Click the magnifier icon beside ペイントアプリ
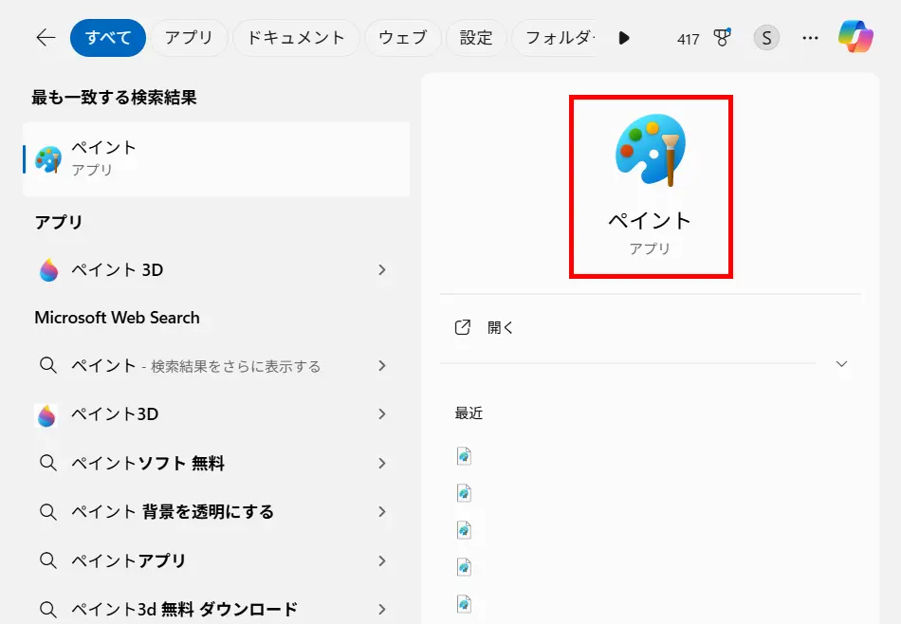Viewport: 901px width, 624px height. pyautogui.click(x=48, y=560)
